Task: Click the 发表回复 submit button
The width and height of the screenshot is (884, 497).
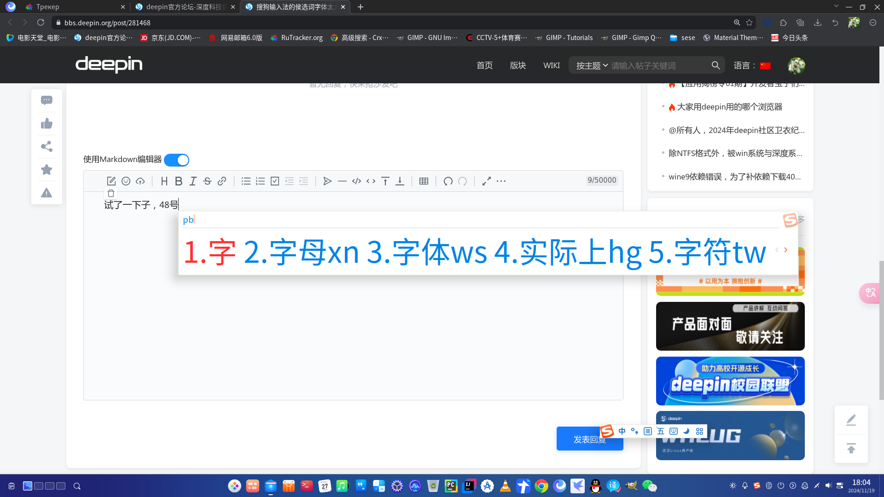Action: coord(590,439)
